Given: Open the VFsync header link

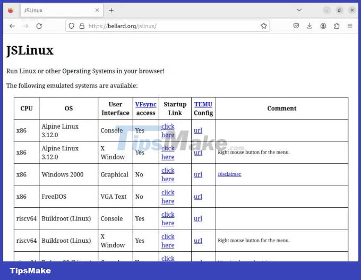Looking at the screenshot, I should pyautogui.click(x=146, y=104).
